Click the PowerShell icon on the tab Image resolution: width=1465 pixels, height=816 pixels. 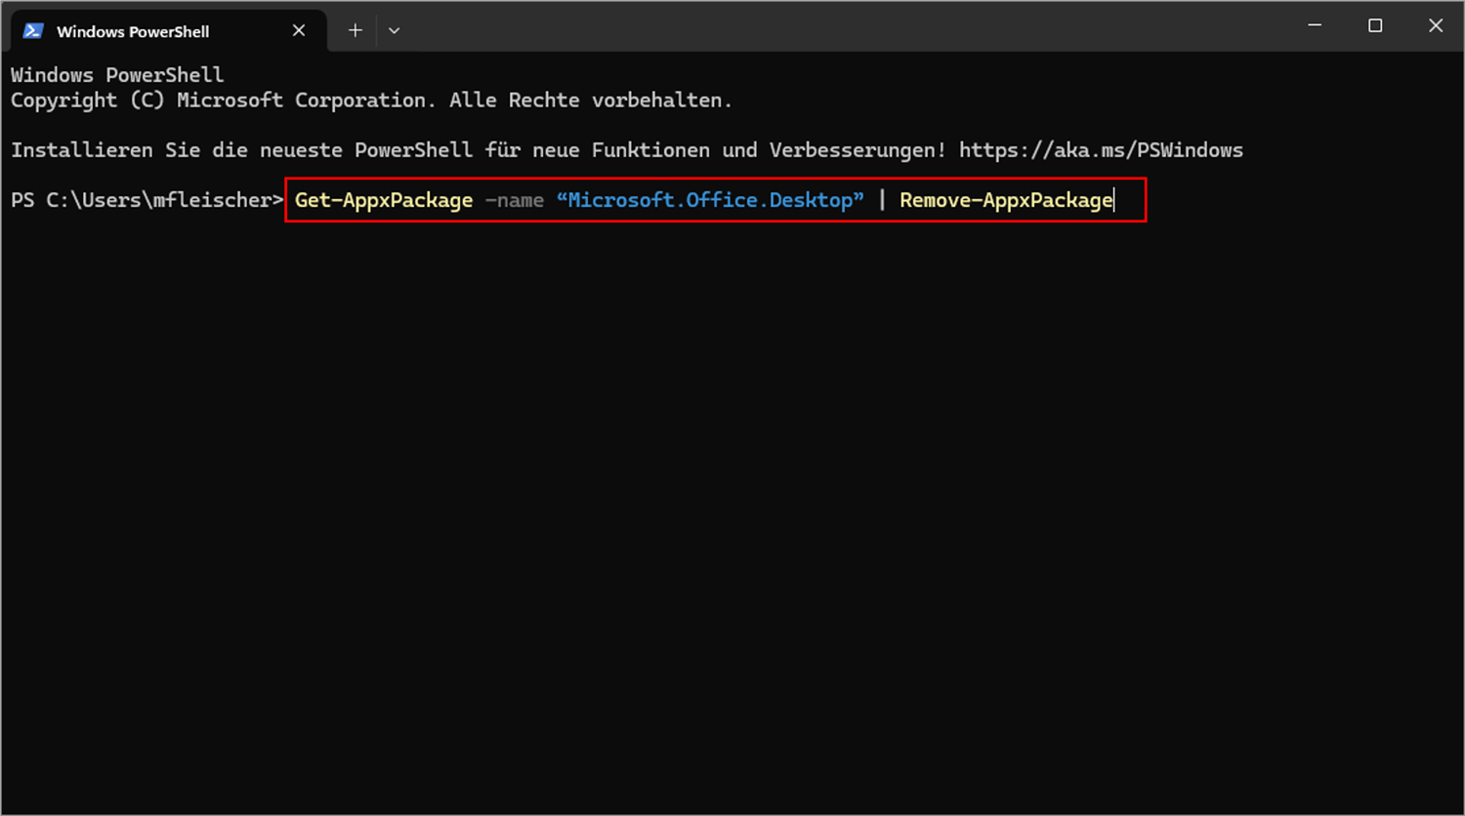32,30
